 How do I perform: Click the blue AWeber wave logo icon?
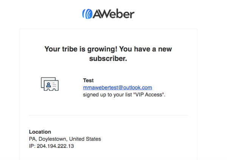(87, 14)
